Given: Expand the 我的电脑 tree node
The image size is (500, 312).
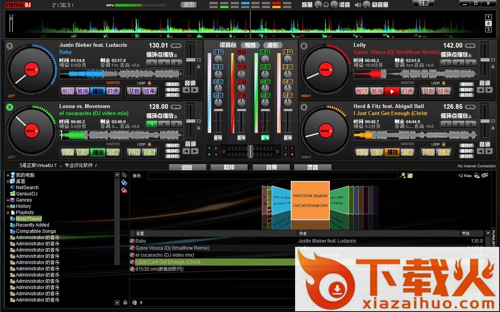Looking at the screenshot, I should coord(8,175).
